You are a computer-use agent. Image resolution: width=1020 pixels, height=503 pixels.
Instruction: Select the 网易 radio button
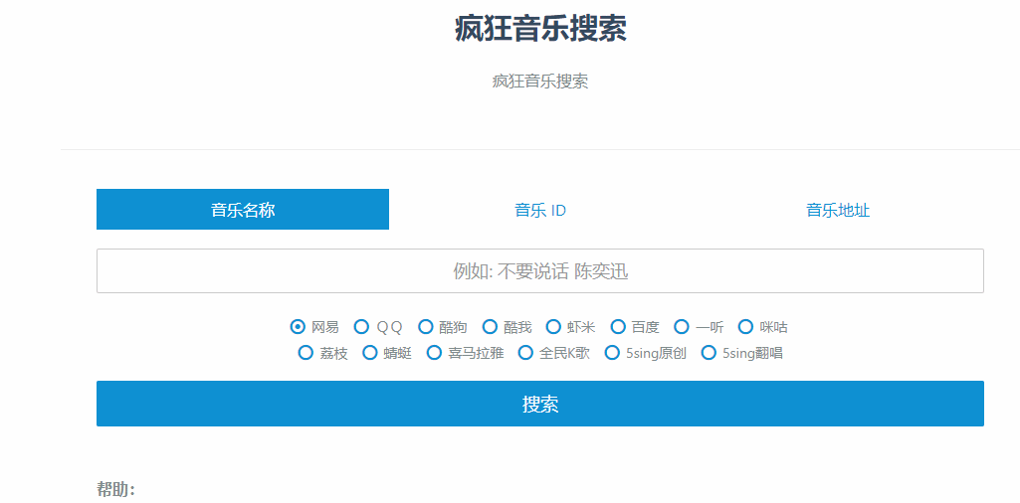coord(298,327)
